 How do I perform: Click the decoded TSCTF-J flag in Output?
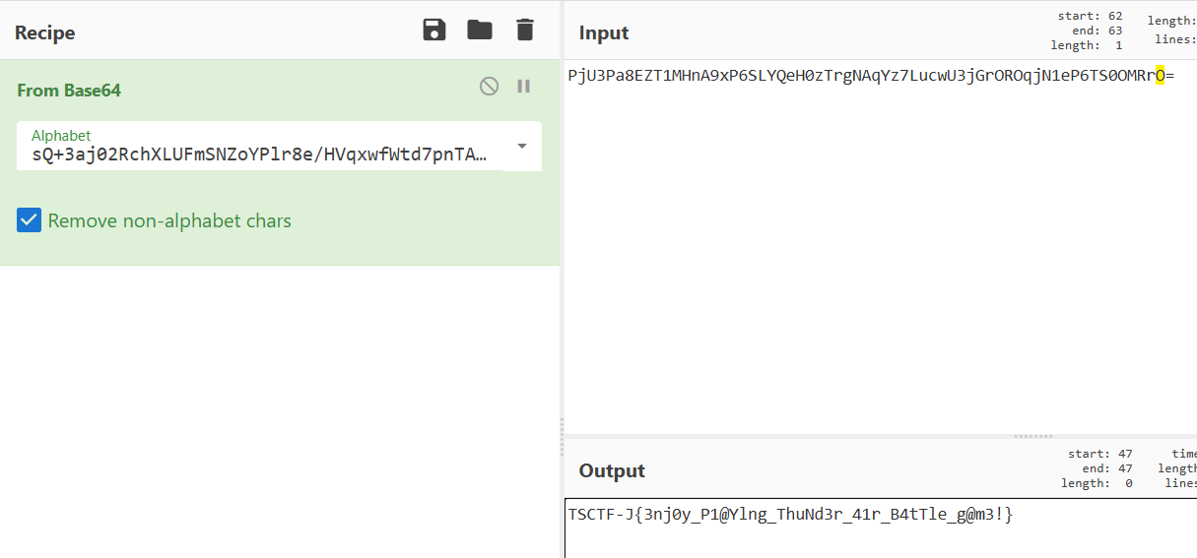[790, 514]
